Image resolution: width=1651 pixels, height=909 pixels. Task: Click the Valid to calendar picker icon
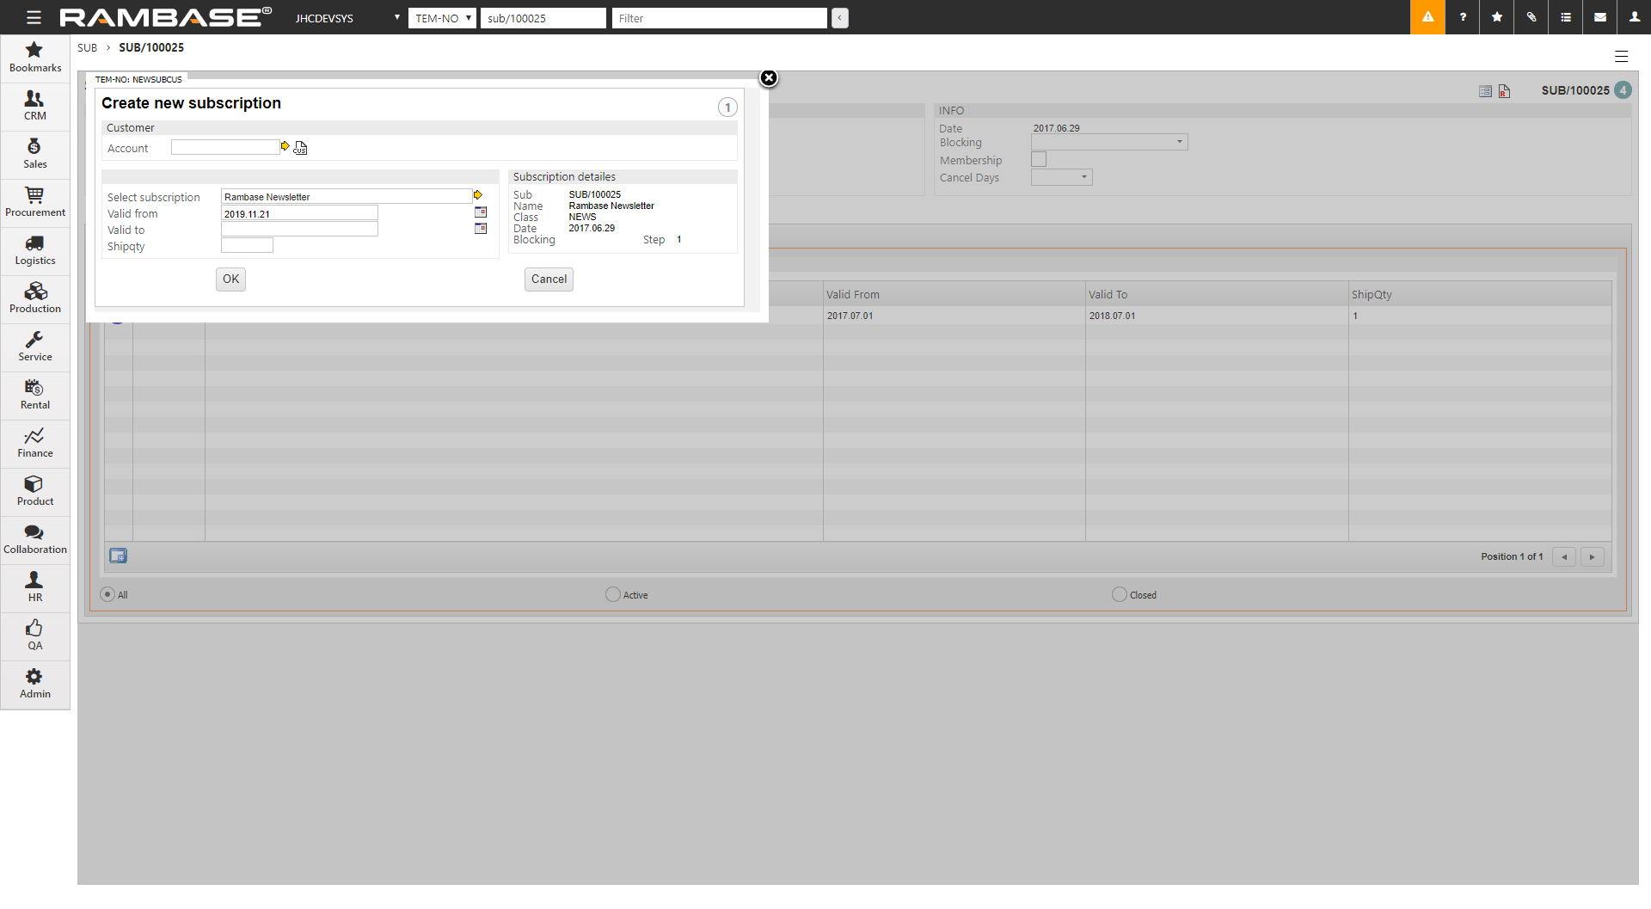[x=481, y=229]
